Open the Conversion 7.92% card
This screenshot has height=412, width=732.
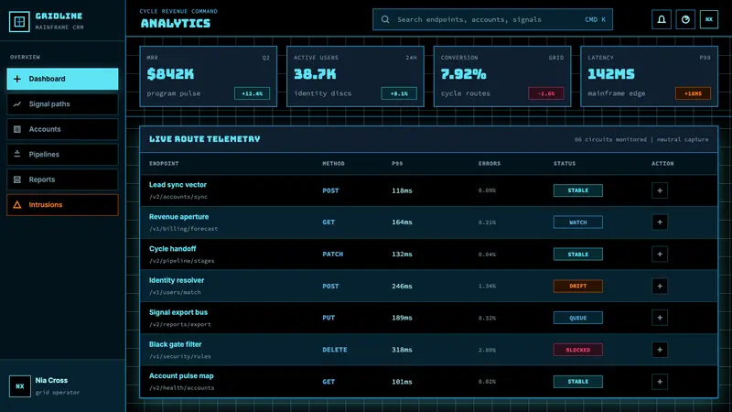click(x=502, y=77)
